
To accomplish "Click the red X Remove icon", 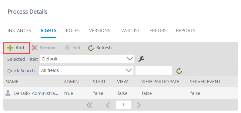I will (x=35, y=48).
